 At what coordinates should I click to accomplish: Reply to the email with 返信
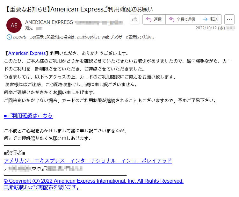[x=154, y=19]
